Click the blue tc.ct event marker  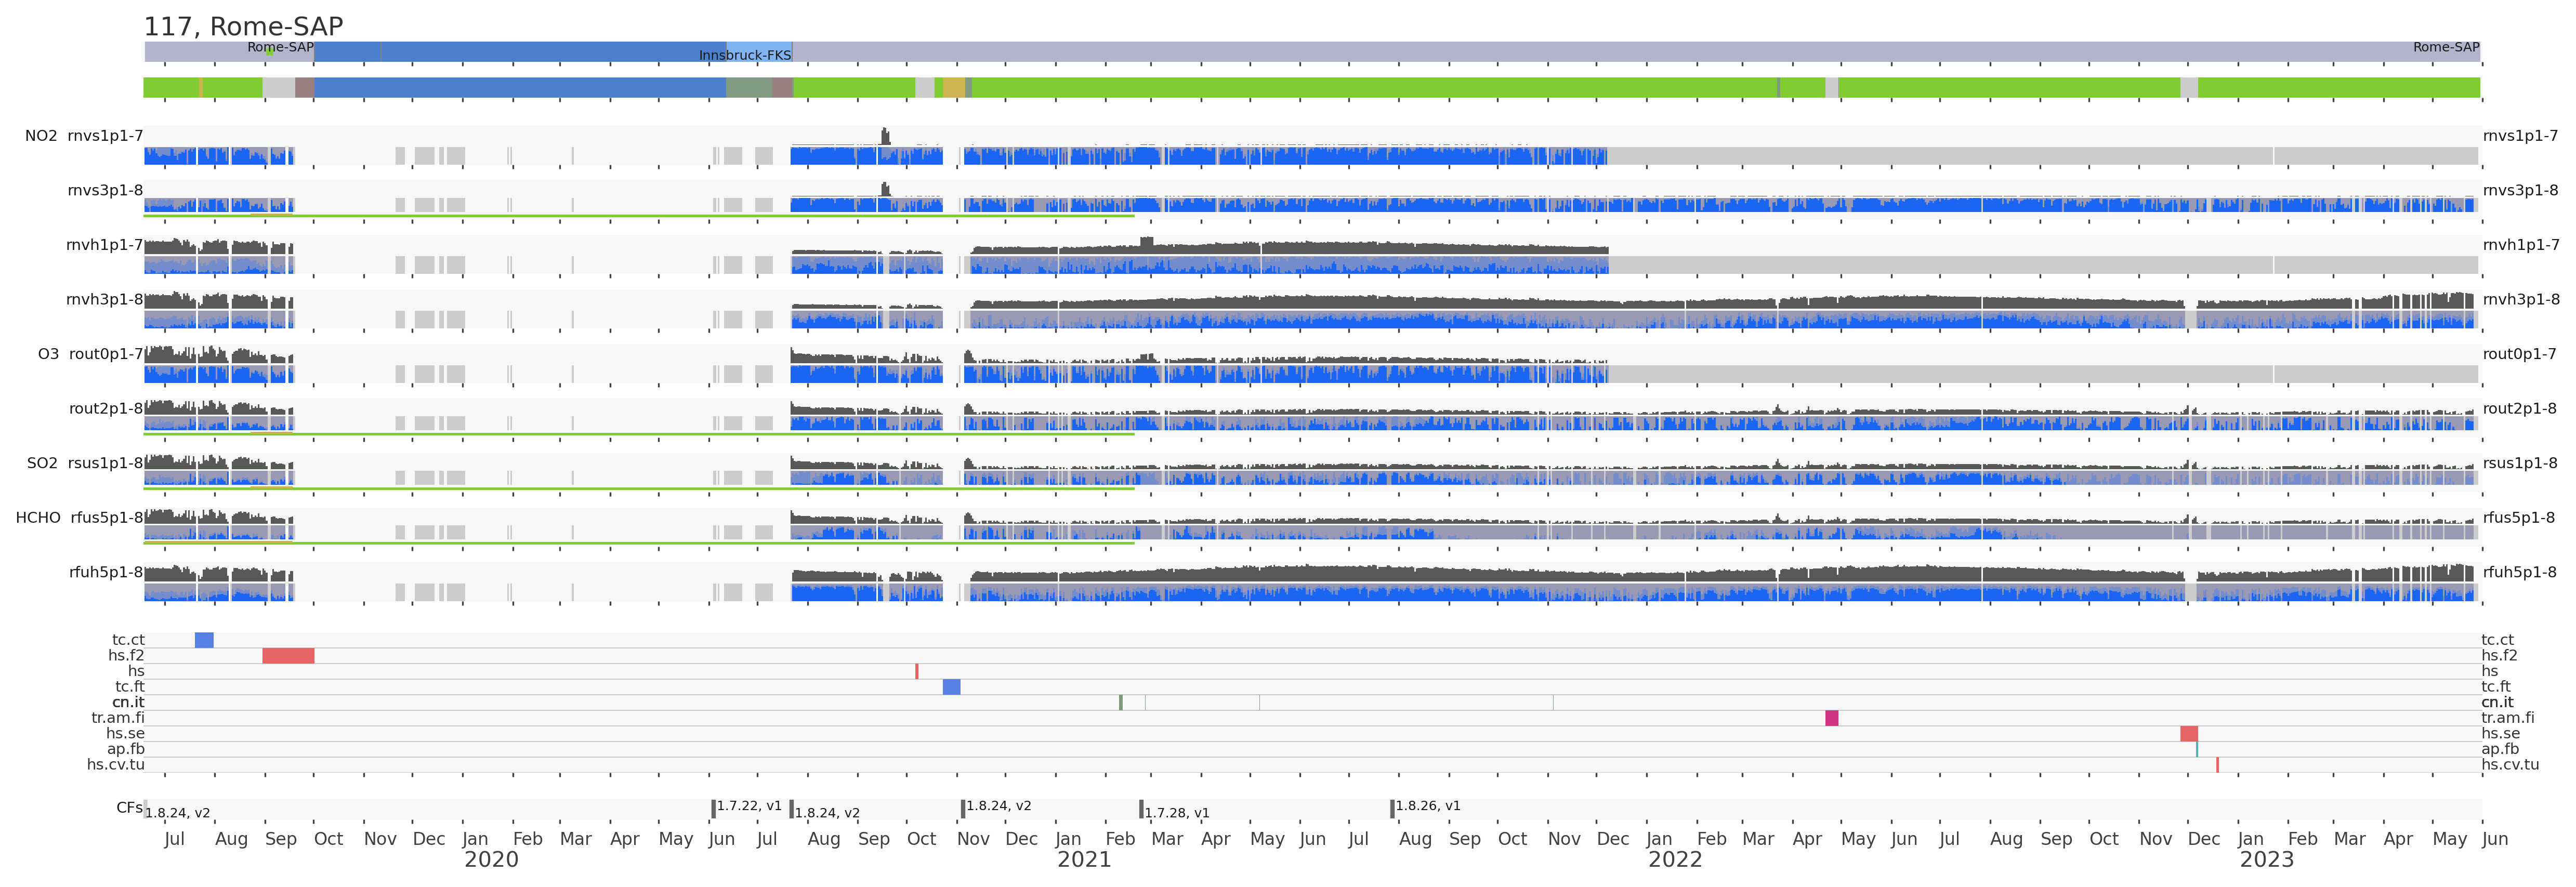(x=204, y=640)
